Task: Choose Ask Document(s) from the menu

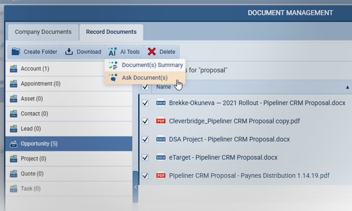Action: coord(145,77)
